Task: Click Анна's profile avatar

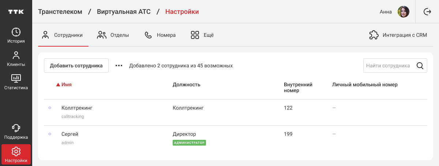Action: [403, 12]
